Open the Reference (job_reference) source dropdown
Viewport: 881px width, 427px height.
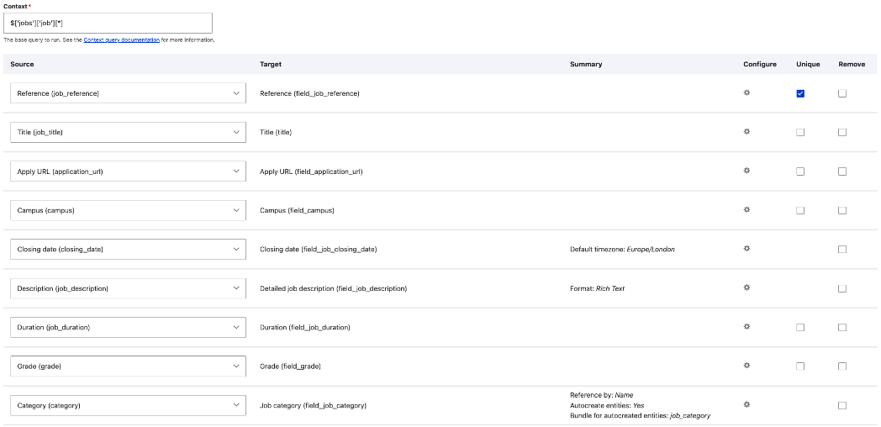pyautogui.click(x=128, y=93)
